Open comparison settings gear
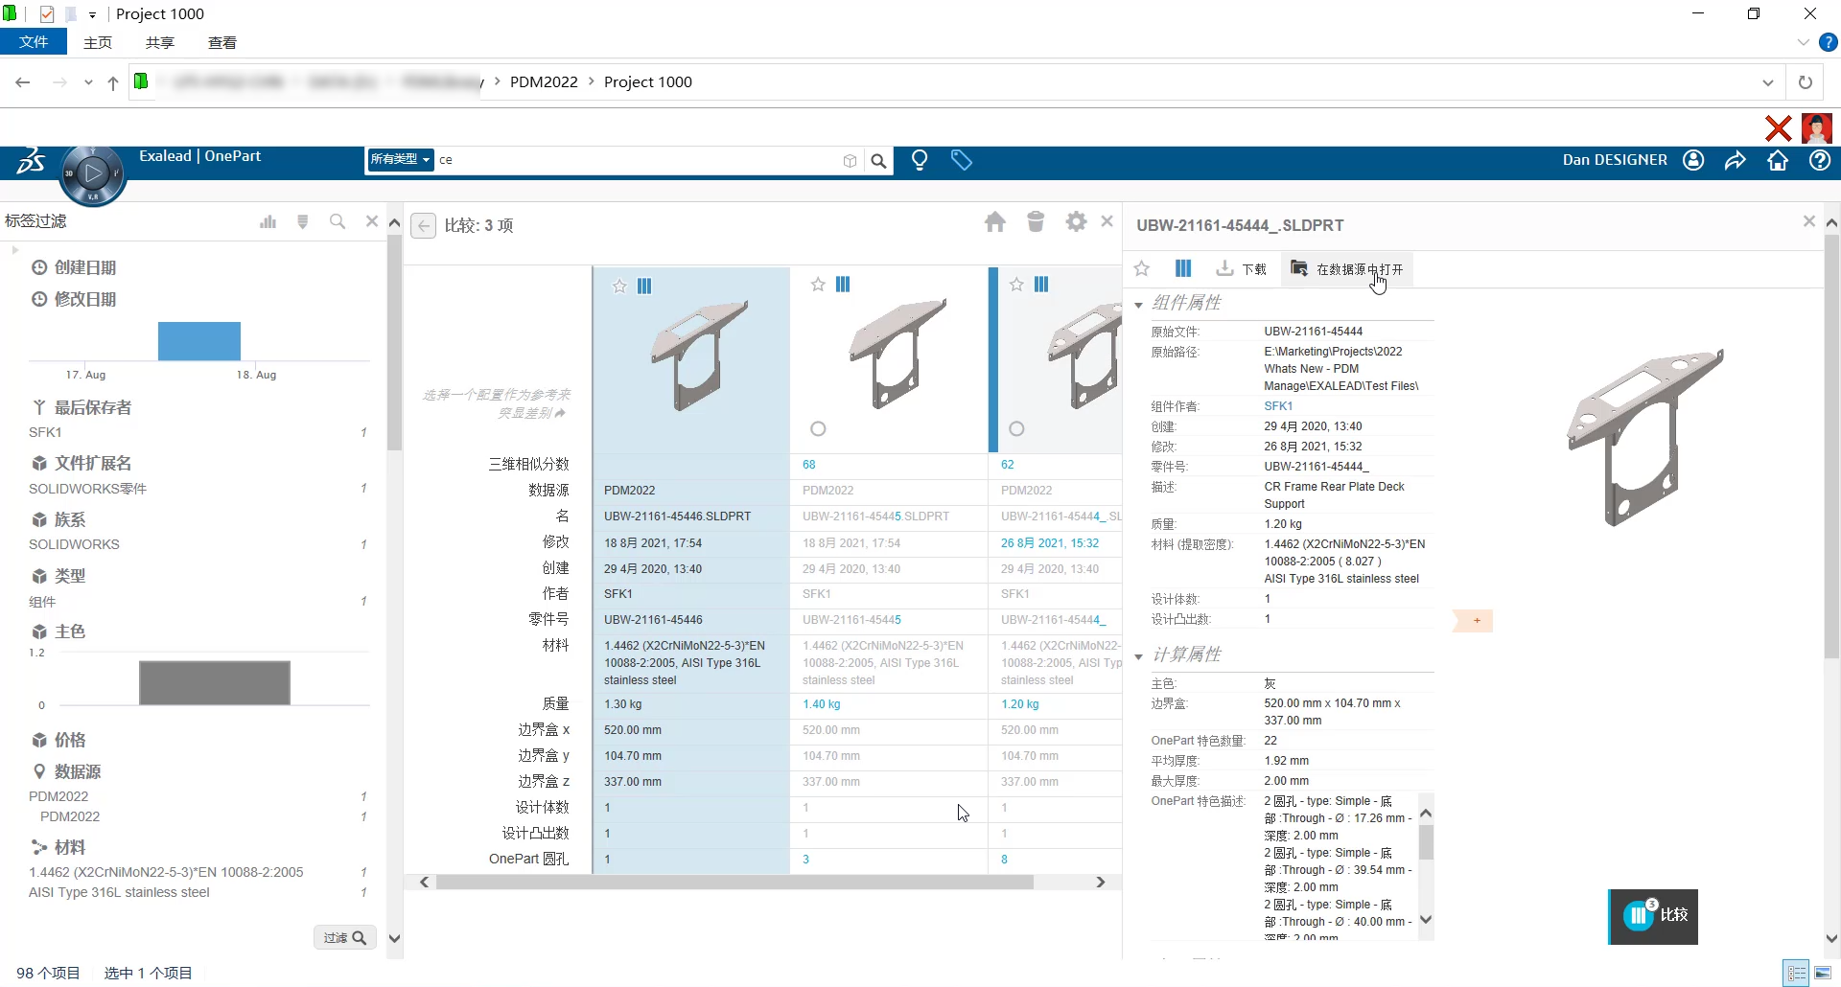Screen dimensions: 1841x987 [x=1077, y=221]
